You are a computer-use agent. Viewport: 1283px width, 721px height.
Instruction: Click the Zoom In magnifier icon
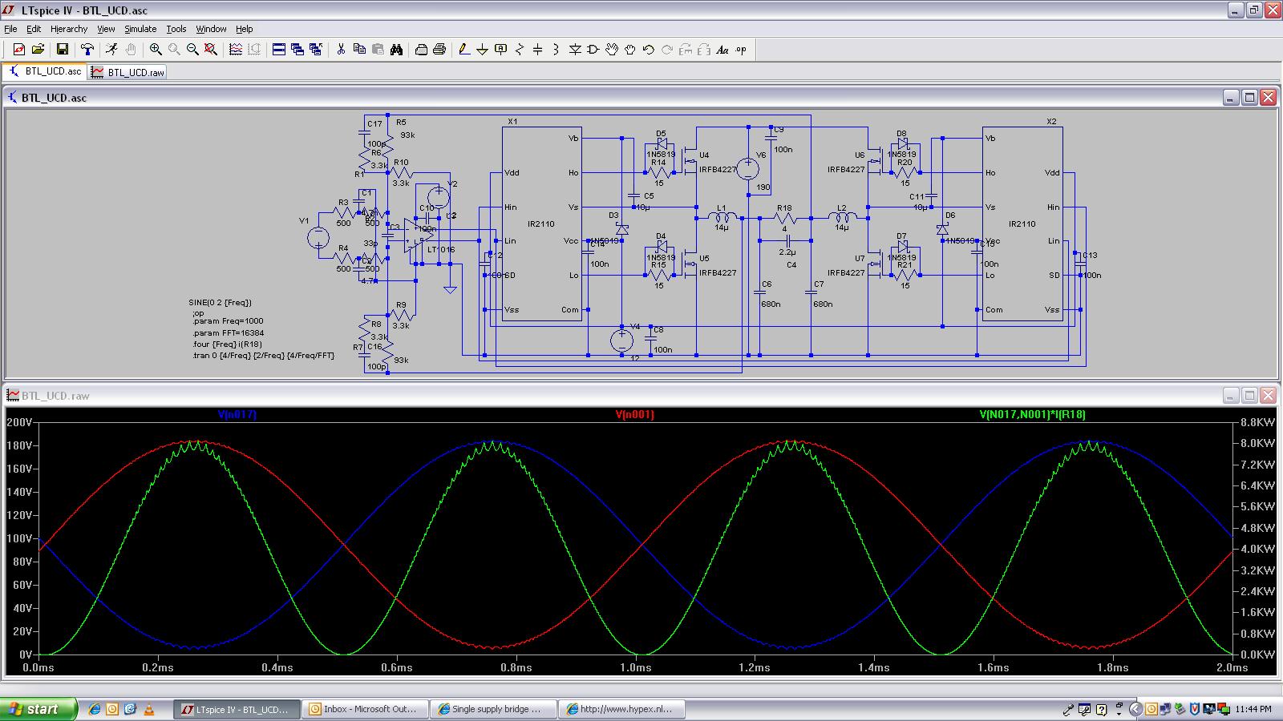click(x=156, y=50)
